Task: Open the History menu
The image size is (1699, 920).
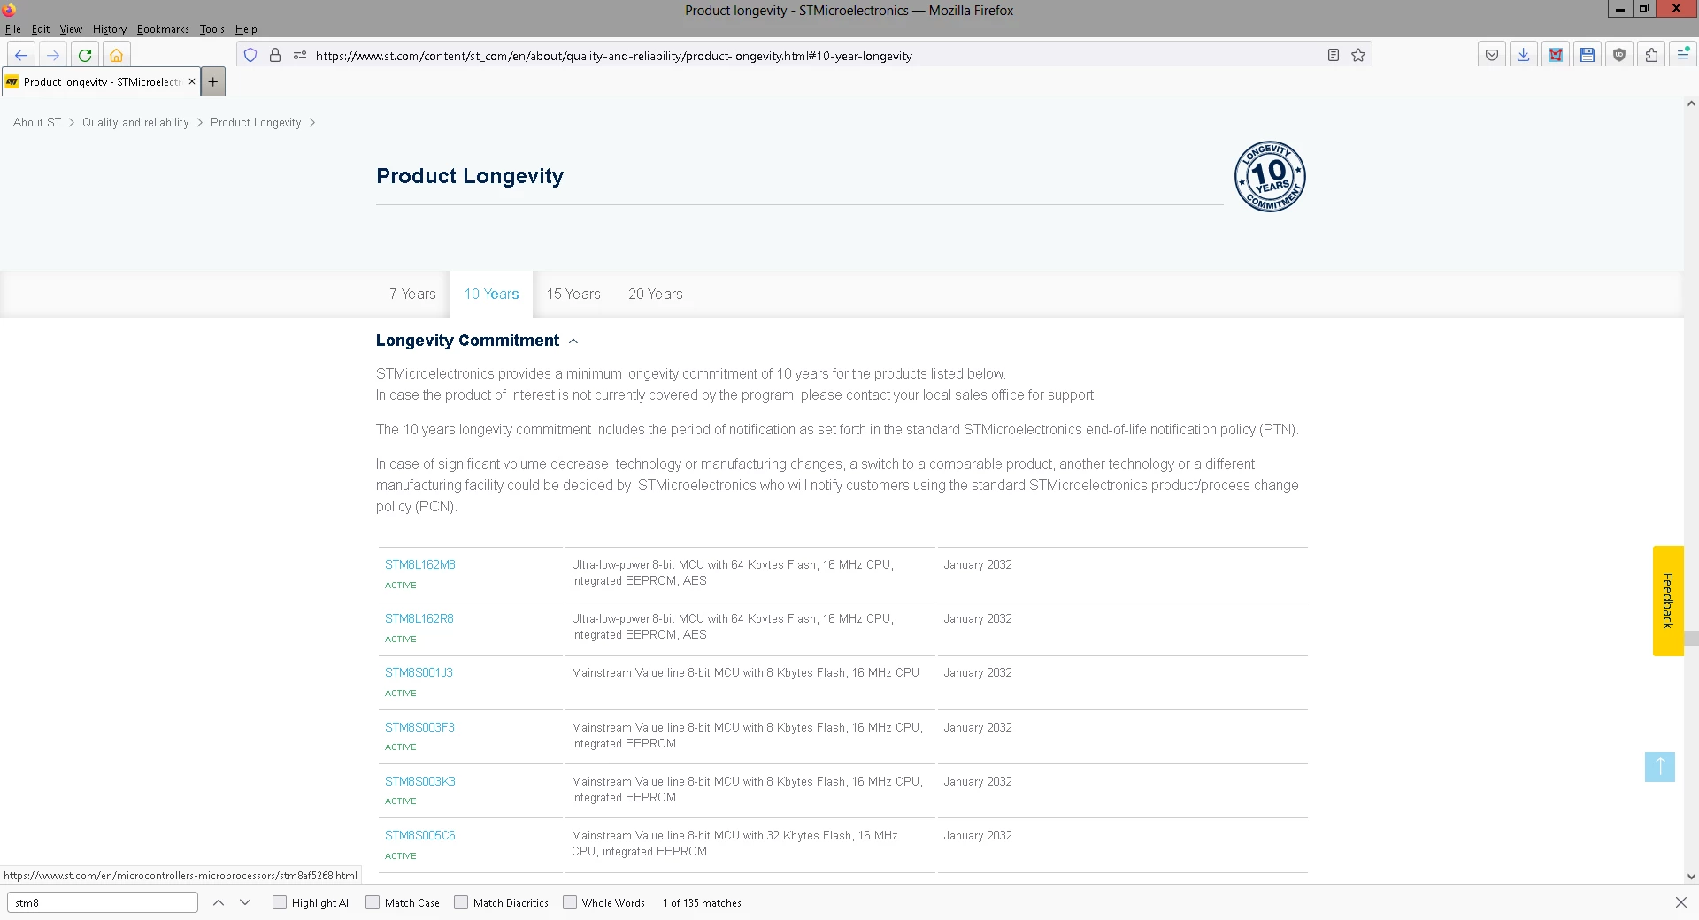Action: 110,29
